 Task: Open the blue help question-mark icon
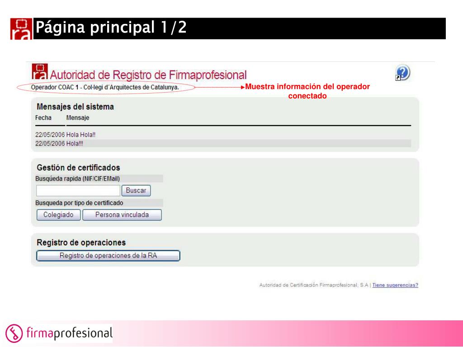[x=403, y=73]
